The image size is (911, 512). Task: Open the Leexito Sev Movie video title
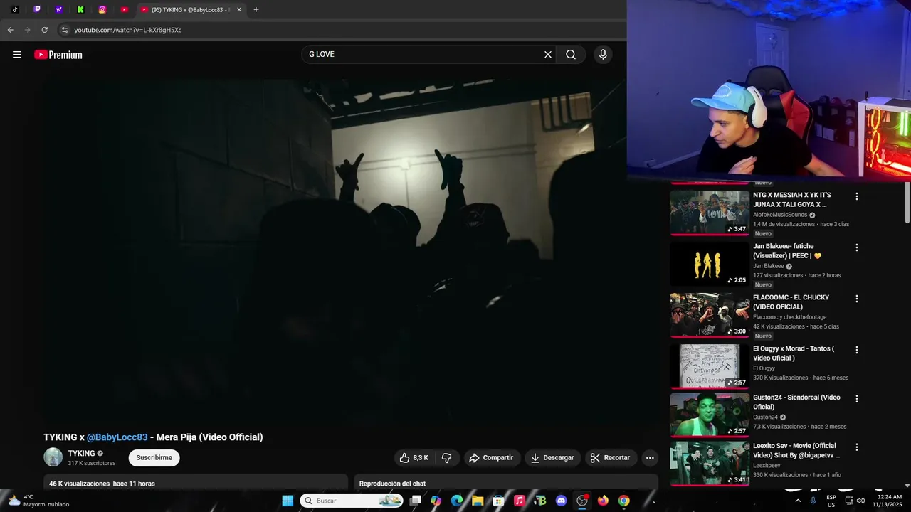coord(796,450)
